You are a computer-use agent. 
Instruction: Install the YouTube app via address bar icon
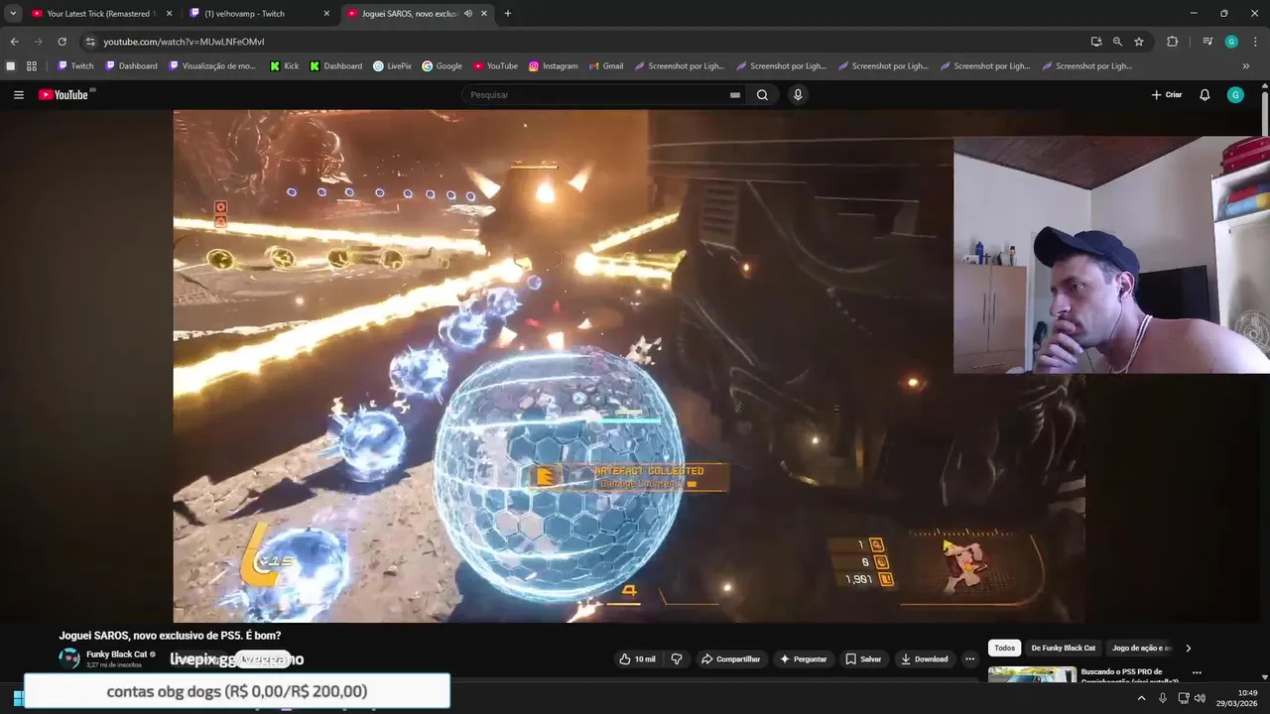1096,42
